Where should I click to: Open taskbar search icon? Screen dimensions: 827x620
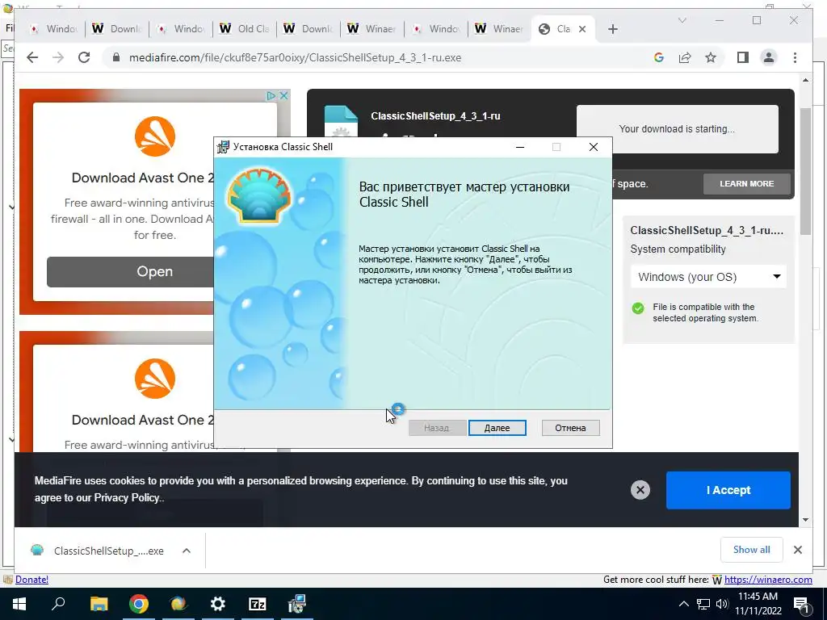pyautogui.click(x=58, y=604)
